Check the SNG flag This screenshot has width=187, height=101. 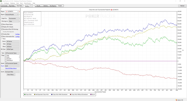click(x=6, y=55)
